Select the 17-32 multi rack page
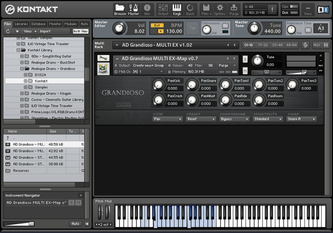333x233 pixels. [263, 45]
